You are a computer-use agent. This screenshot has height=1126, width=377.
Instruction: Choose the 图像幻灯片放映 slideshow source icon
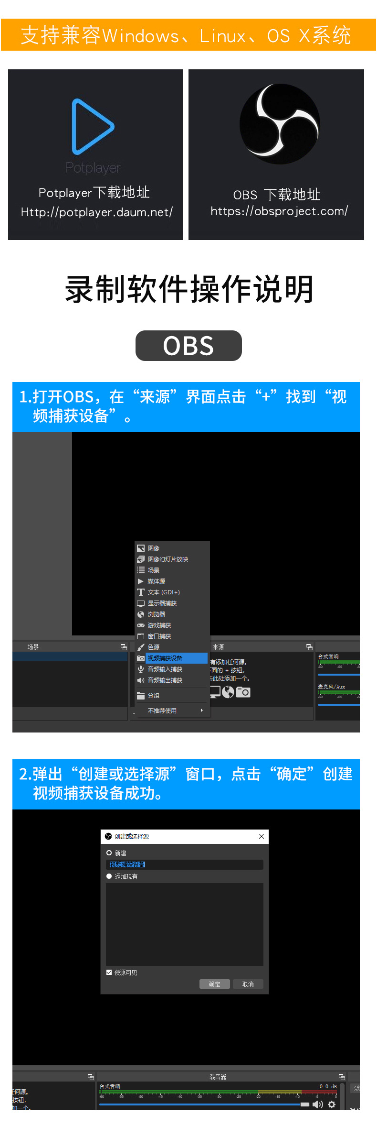point(141,559)
